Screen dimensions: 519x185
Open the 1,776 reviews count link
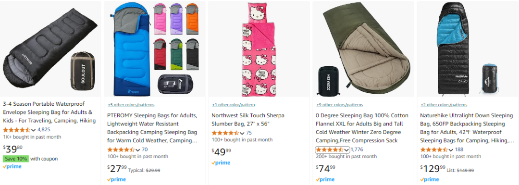357,149
